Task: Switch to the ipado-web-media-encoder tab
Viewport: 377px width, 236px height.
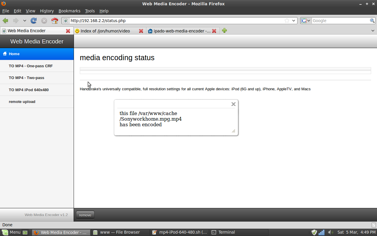Action: pos(180,31)
